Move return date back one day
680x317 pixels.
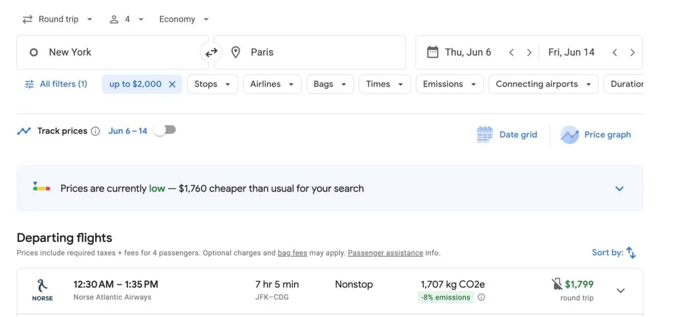pos(615,53)
